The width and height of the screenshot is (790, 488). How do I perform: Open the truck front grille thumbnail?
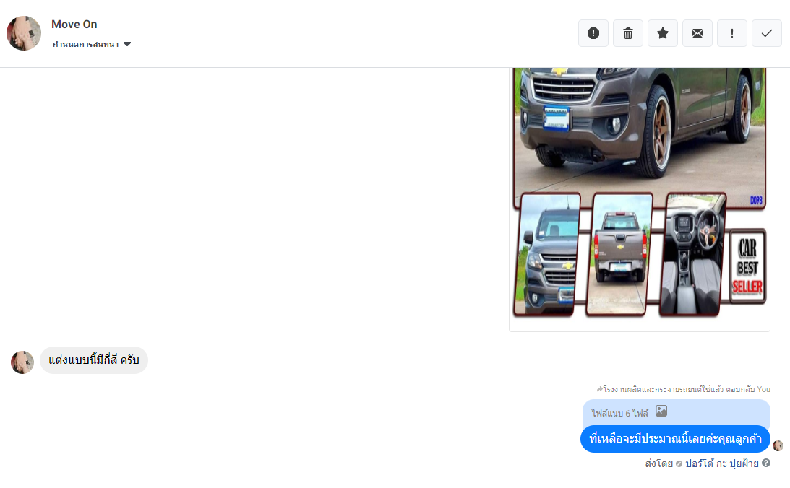click(547, 254)
